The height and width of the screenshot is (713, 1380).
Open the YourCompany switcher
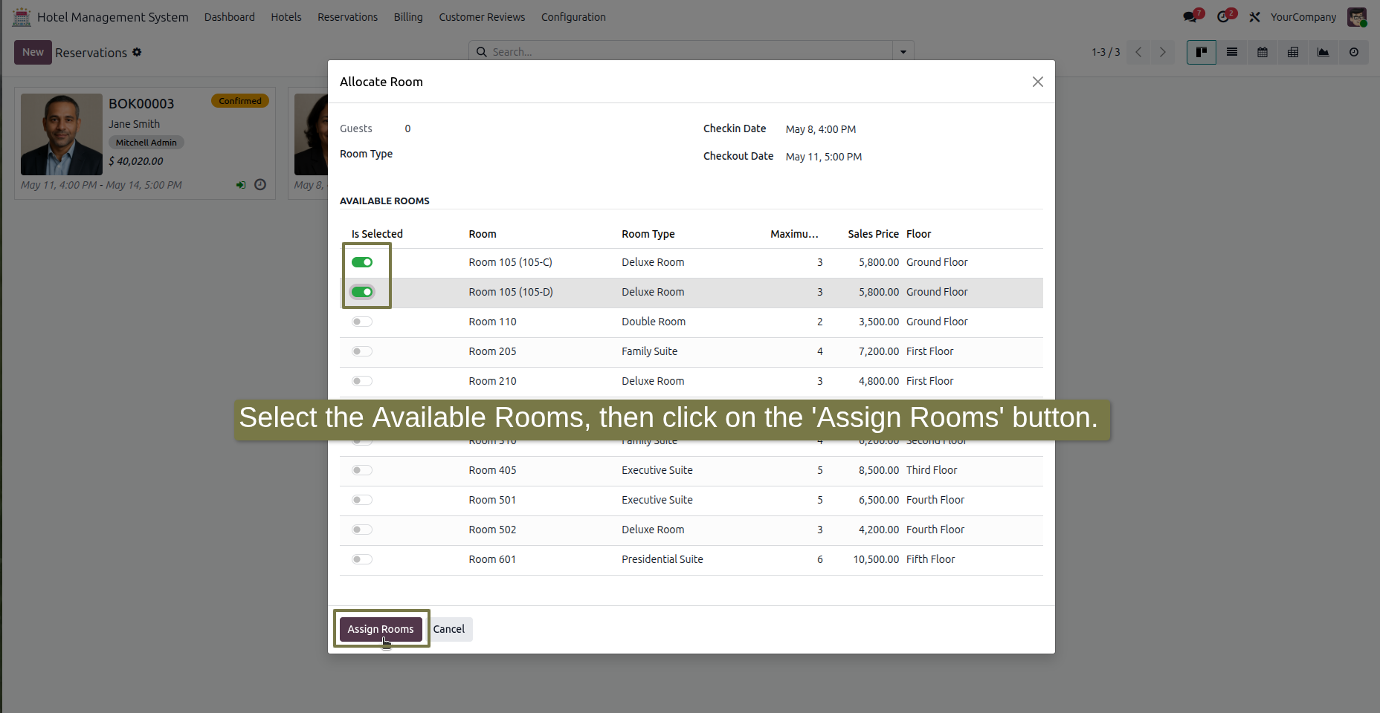click(x=1303, y=16)
